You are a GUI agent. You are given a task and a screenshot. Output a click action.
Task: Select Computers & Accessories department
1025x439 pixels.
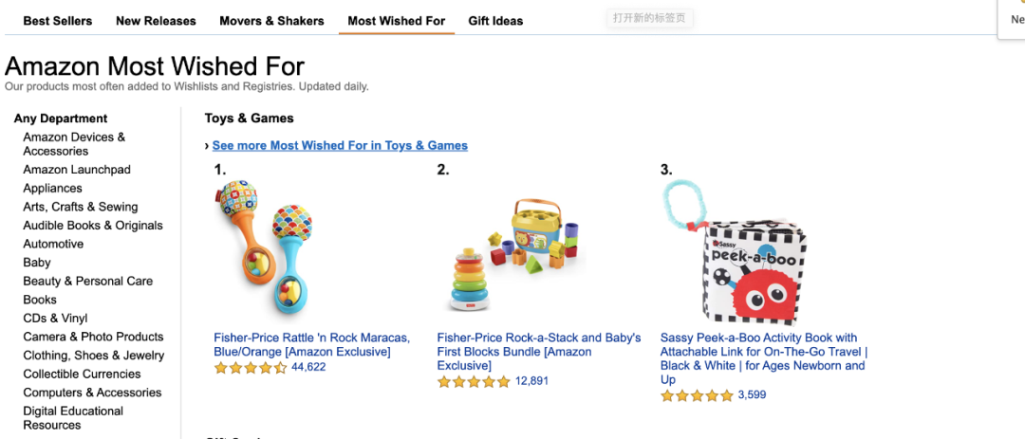[x=92, y=393]
